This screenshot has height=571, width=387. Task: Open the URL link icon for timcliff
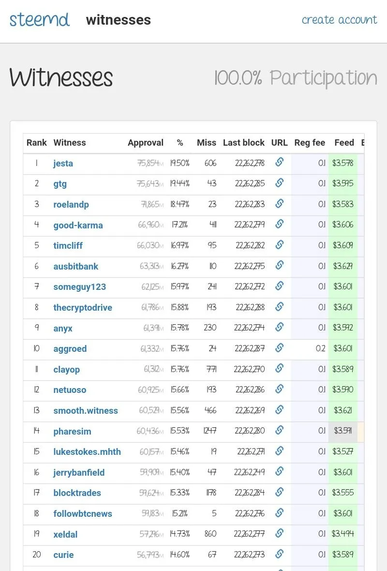click(x=279, y=244)
